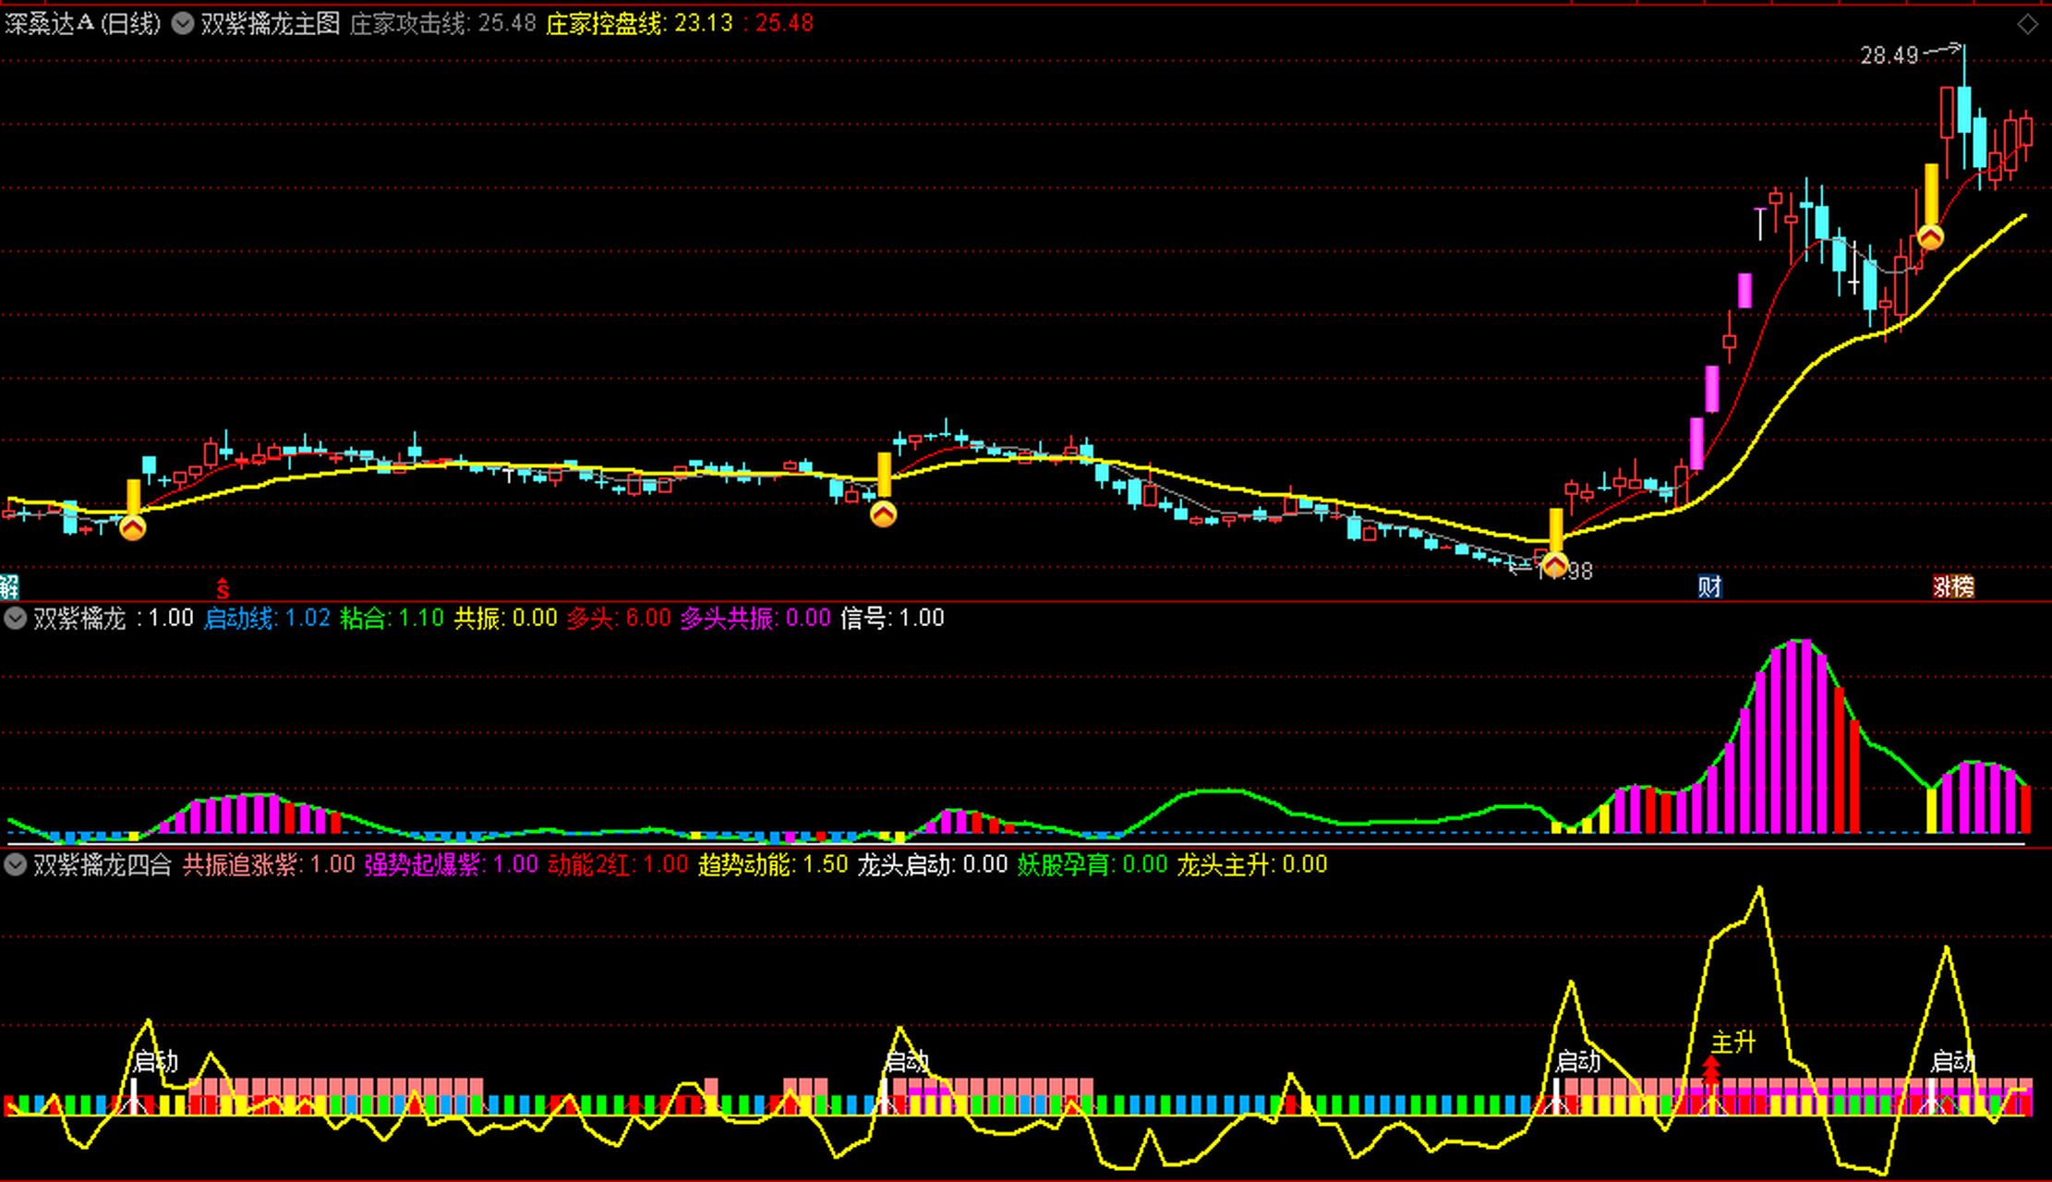Click the 28.49 high price label

point(1889,55)
